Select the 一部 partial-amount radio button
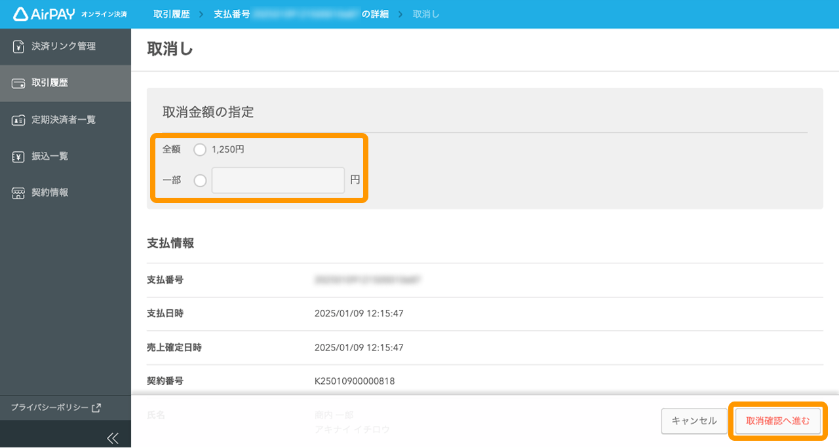This screenshot has height=448, width=839. [x=199, y=180]
